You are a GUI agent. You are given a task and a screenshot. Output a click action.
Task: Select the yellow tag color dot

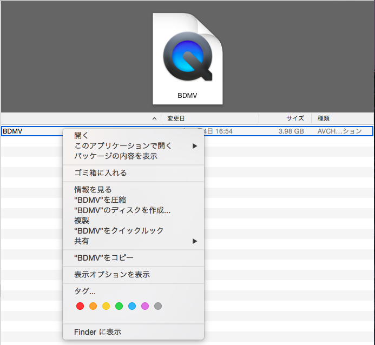[x=106, y=306]
